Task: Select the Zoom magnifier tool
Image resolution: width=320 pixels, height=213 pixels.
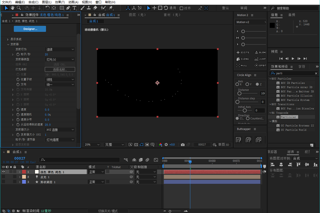Action: [19, 8]
